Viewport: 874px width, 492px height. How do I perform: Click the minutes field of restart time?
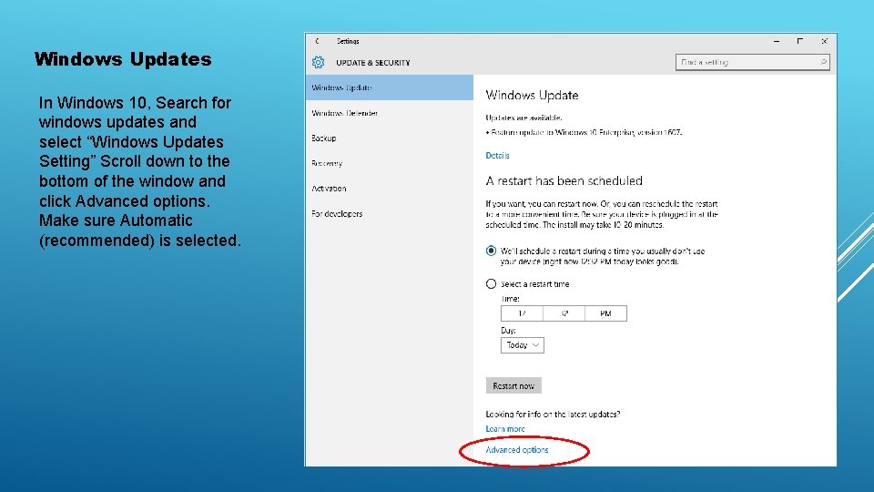tap(564, 313)
